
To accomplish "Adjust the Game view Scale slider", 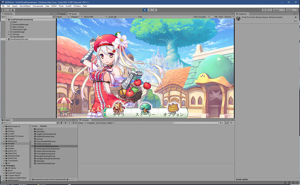I will pyautogui.click(x=126, y=17).
